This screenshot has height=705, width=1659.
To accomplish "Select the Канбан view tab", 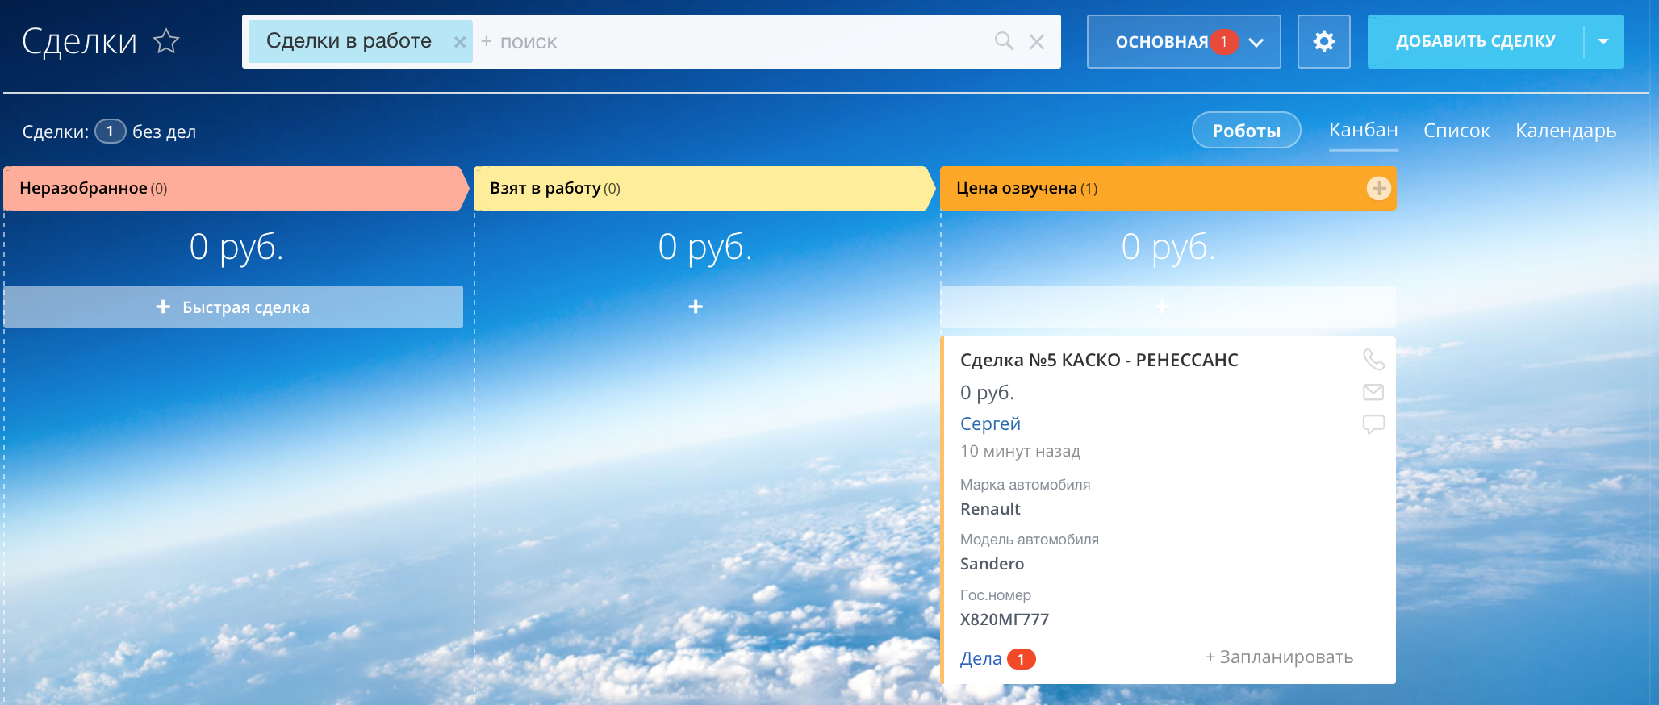I will pos(1363,130).
